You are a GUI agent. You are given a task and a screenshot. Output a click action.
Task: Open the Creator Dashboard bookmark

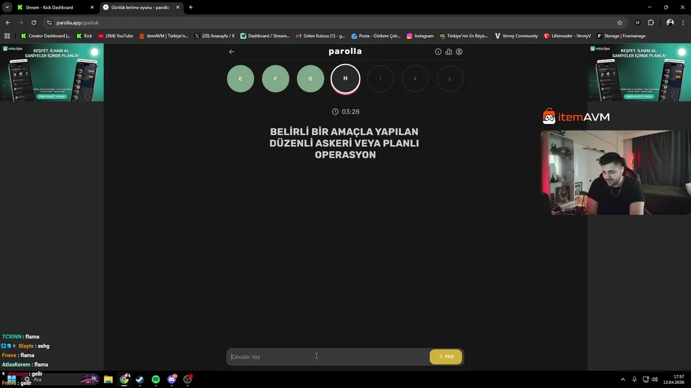tap(45, 36)
